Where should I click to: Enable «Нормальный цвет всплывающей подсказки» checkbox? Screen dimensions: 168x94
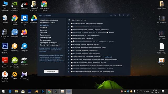pyautogui.click(x=72, y=23)
